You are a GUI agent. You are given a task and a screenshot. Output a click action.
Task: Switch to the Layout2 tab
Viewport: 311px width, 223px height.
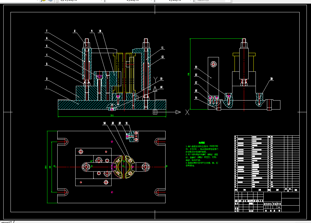tap(6, 222)
